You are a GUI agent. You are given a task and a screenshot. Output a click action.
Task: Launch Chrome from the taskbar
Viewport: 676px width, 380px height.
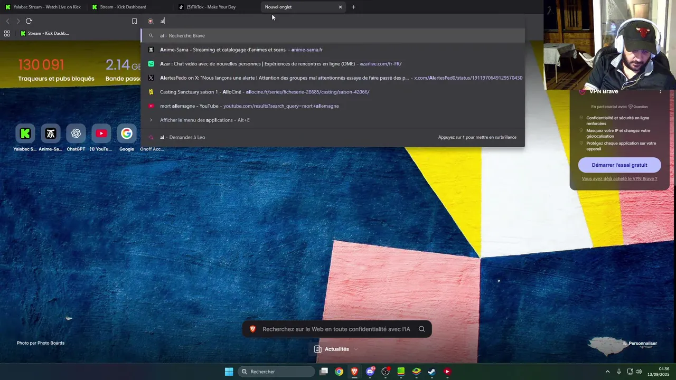click(x=339, y=372)
